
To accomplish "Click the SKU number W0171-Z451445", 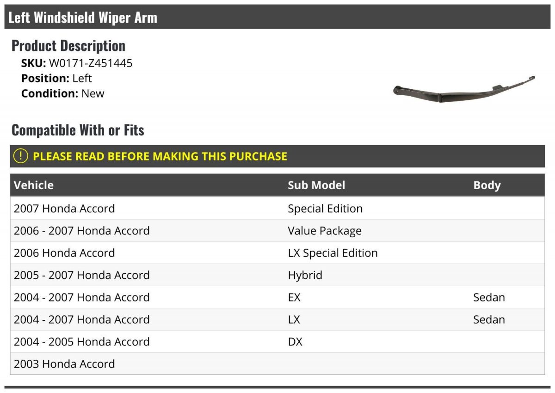I will [x=91, y=63].
